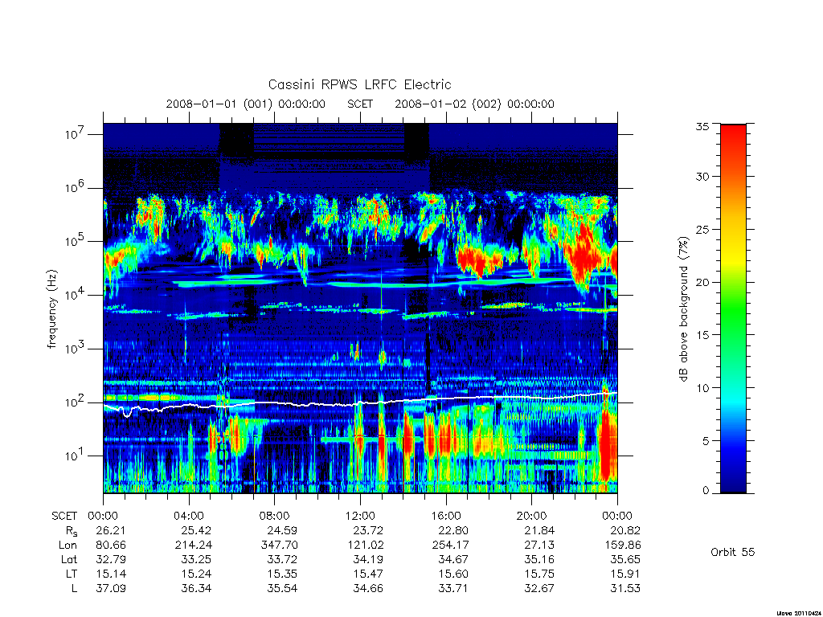The width and height of the screenshot is (823, 617).
Task: Click the L value 31.53
Action: click(625, 588)
